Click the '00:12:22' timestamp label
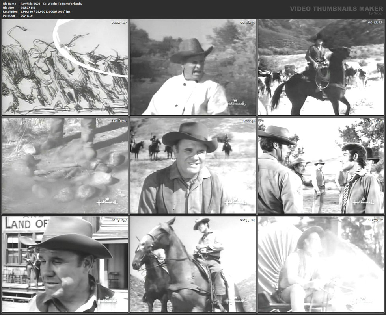Viewport: 386px width, 315px height. tap(375, 22)
